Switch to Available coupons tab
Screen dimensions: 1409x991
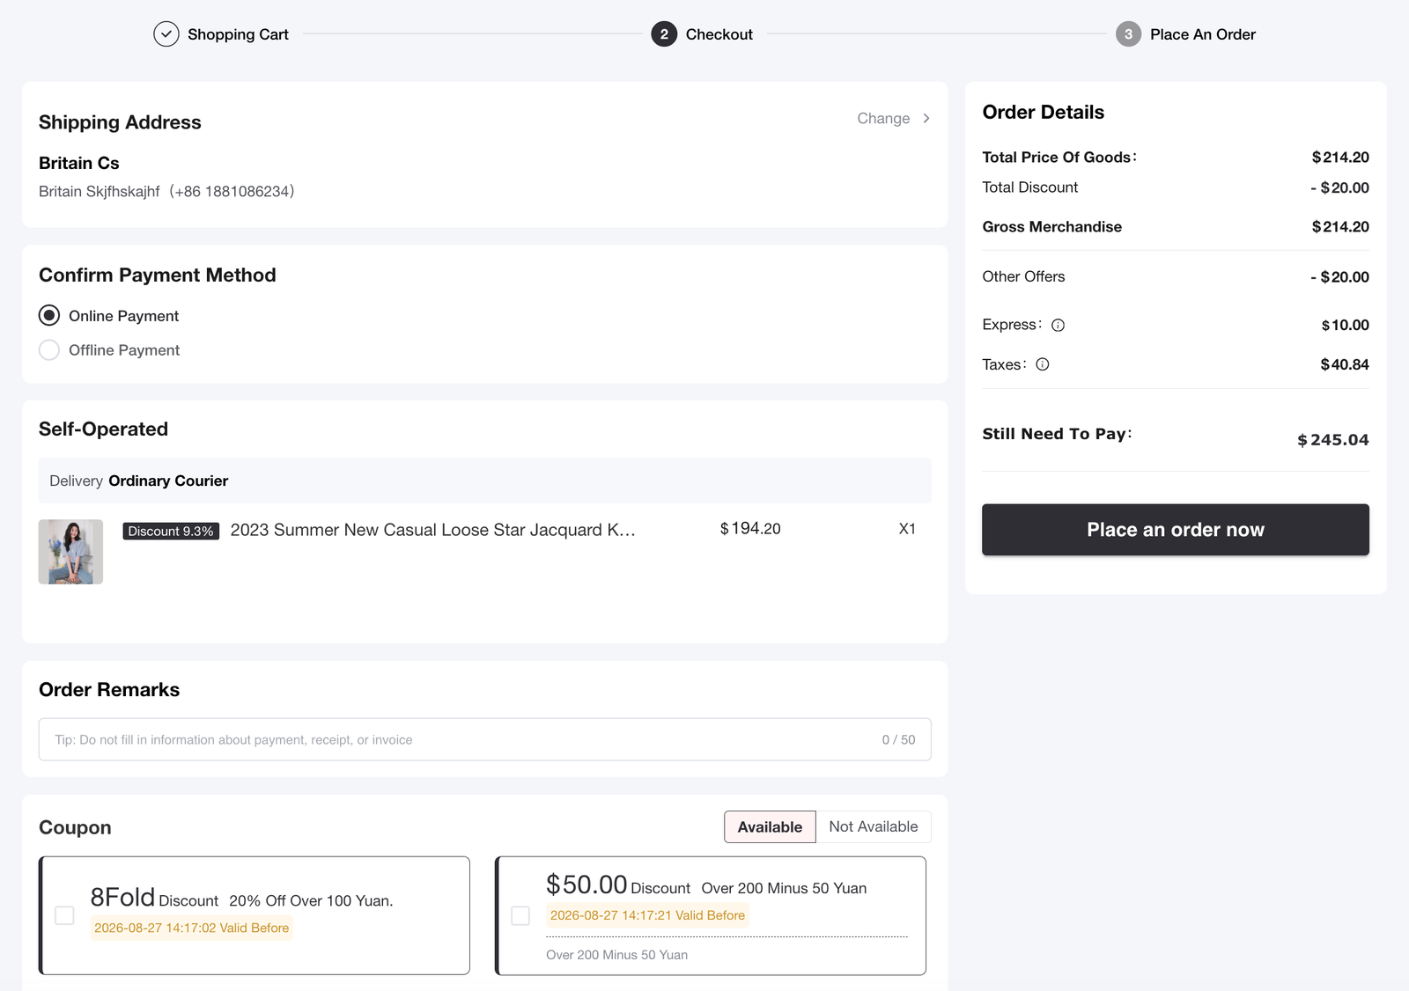pos(770,826)
